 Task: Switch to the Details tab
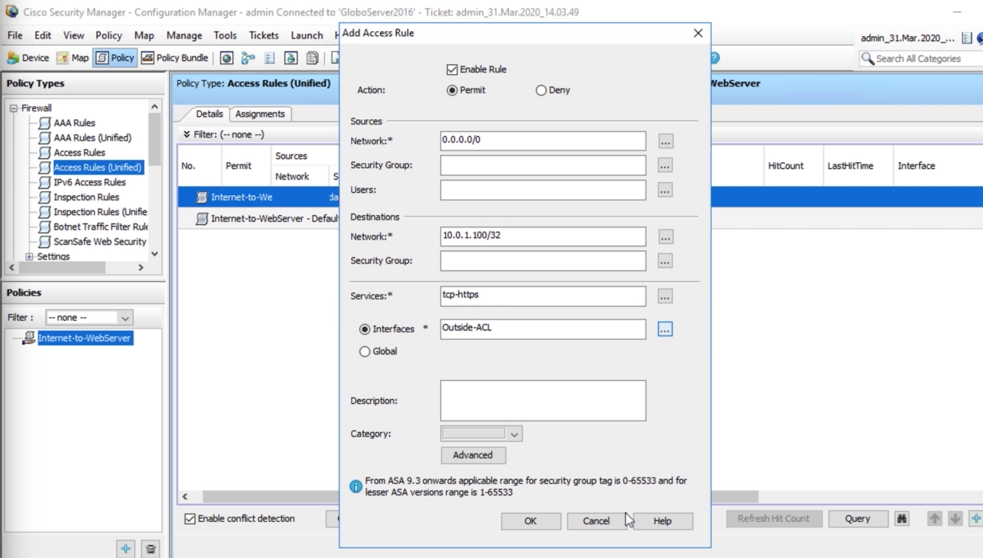click(209, 114)
